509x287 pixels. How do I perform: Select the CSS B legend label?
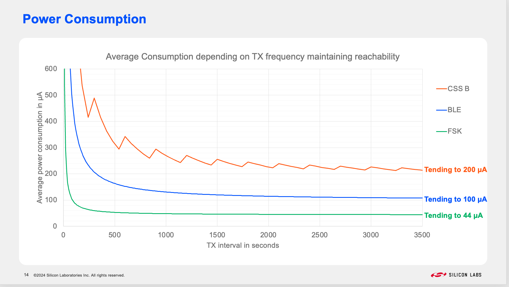click(458, 89)
